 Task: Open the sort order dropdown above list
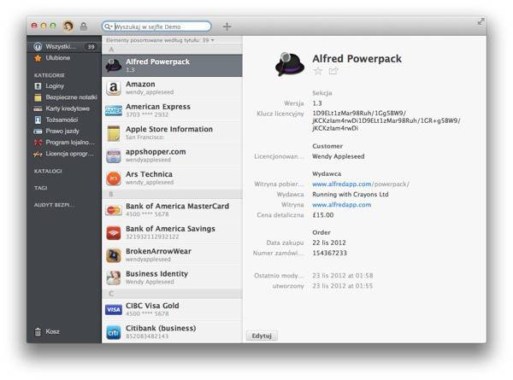click(160, 40)
